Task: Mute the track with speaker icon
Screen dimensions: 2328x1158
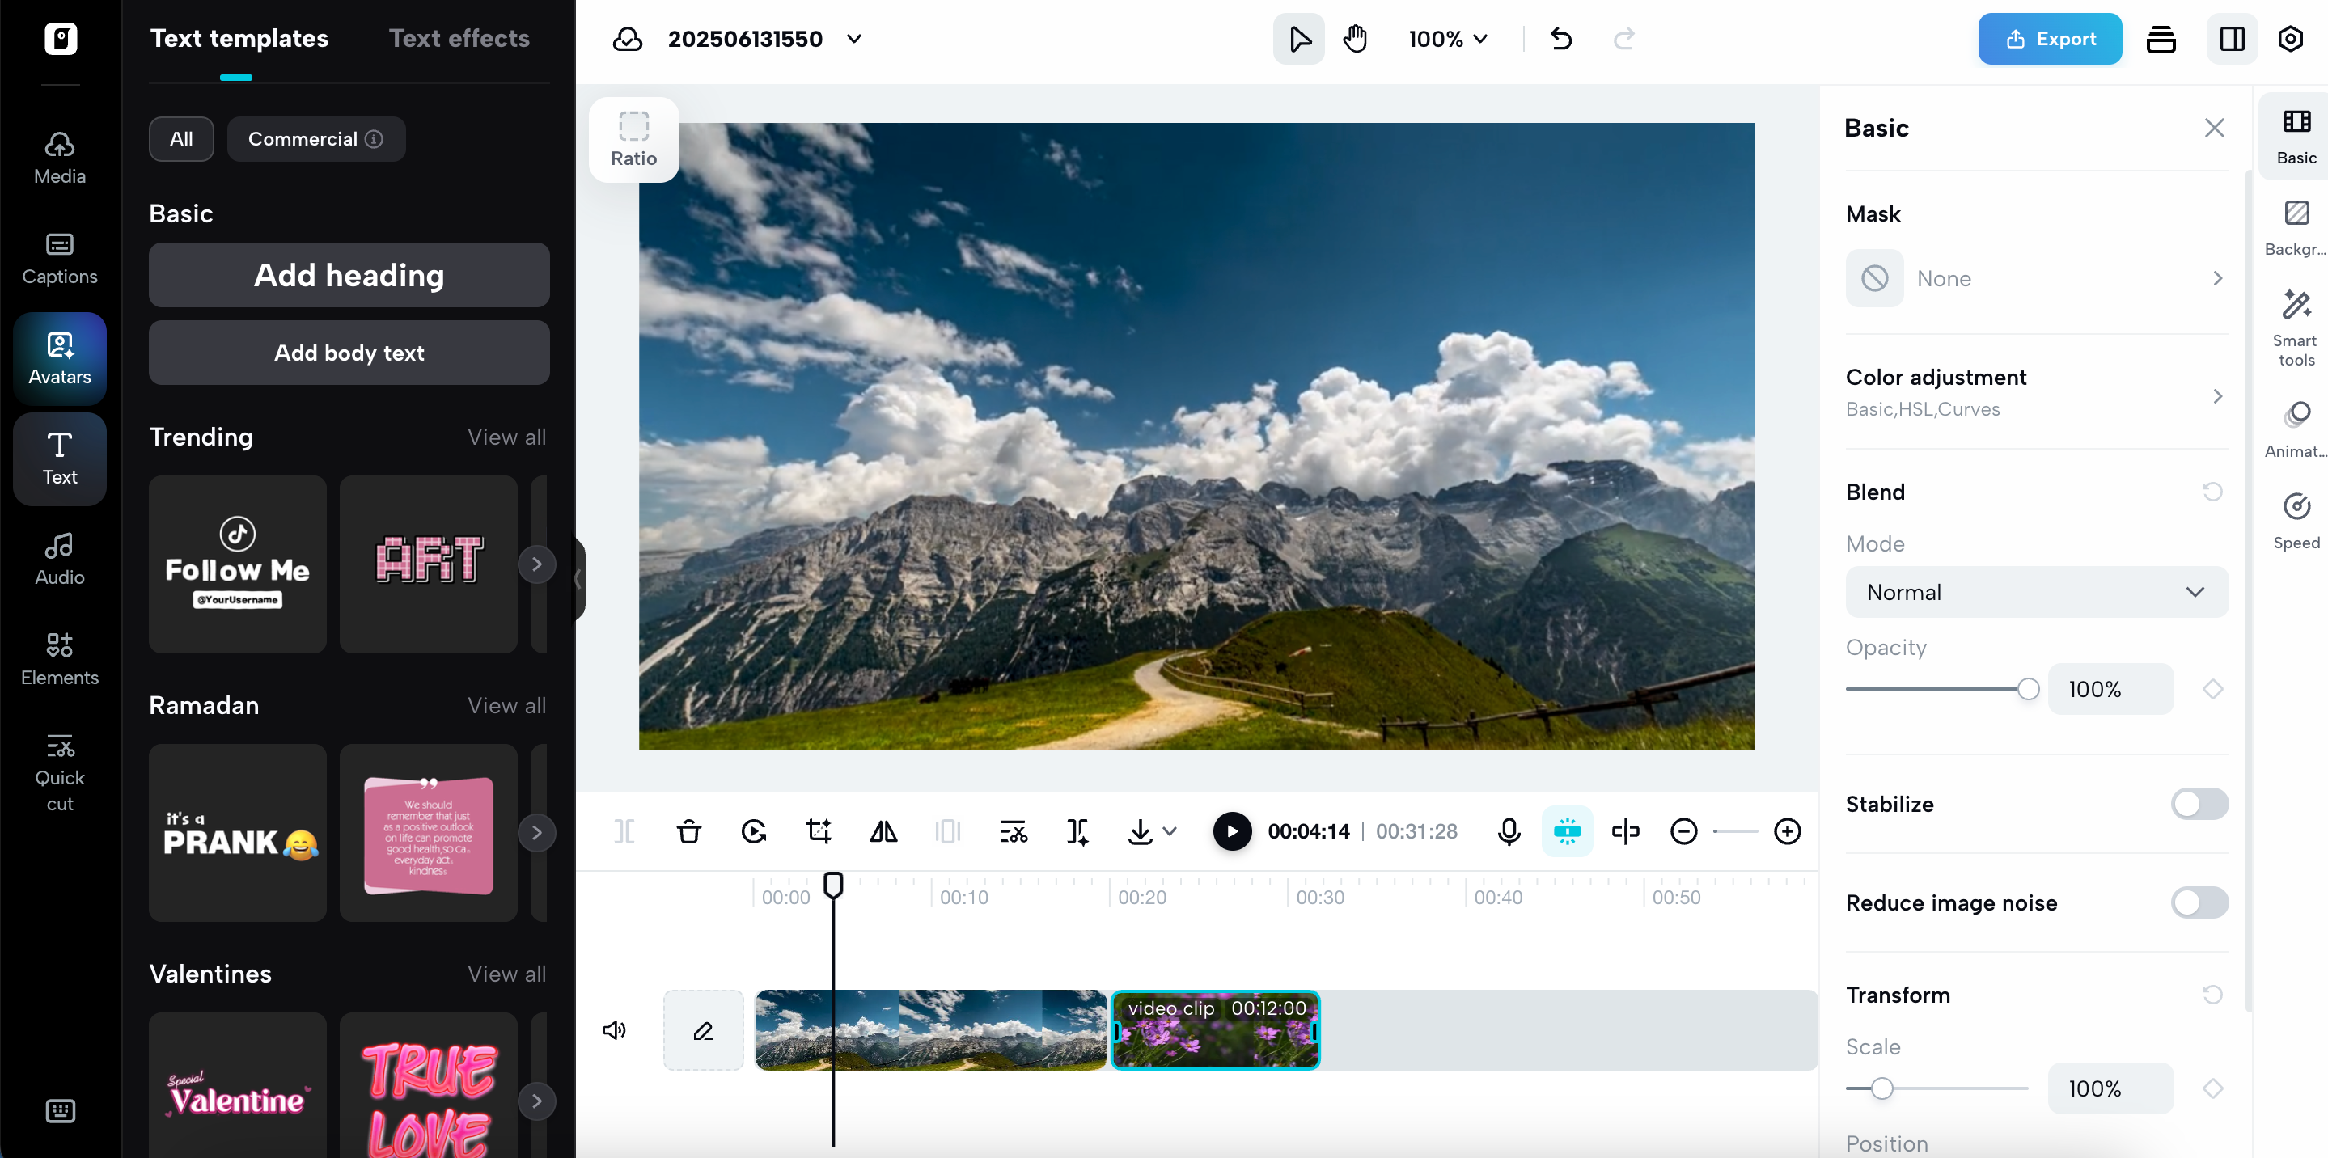Action: [x=615, y=1029]
